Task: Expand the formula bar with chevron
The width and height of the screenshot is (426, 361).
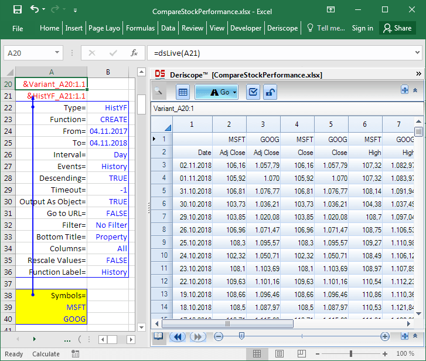Action: 417,53
